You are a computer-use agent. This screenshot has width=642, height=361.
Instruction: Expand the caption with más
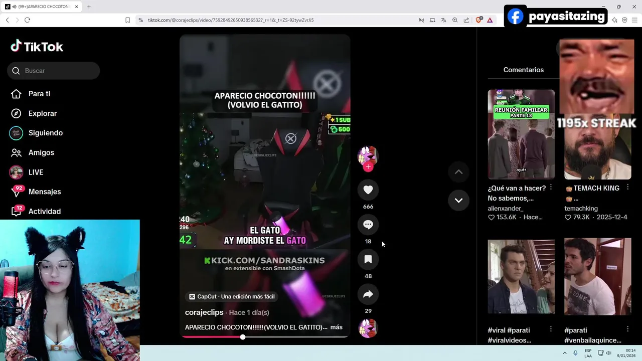click(337, 327)
